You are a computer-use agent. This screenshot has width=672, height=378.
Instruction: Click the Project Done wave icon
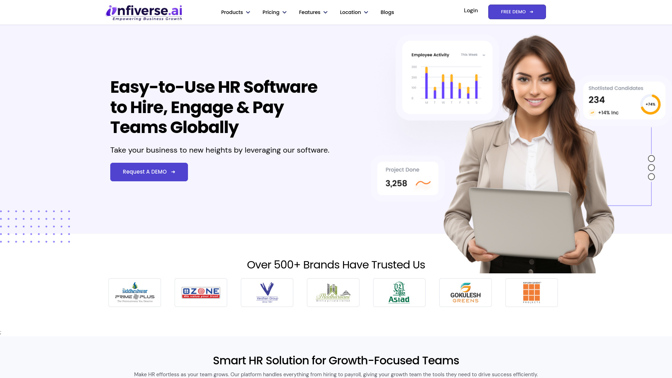(x=422, y=183)
